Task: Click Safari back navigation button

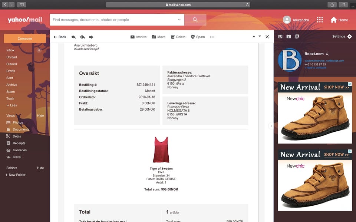Action: point(5,4)
